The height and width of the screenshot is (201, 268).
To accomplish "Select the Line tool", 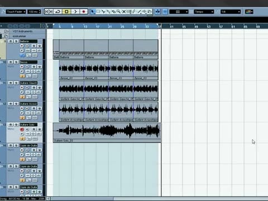I will pyautogui.click(x=140, y=12).
